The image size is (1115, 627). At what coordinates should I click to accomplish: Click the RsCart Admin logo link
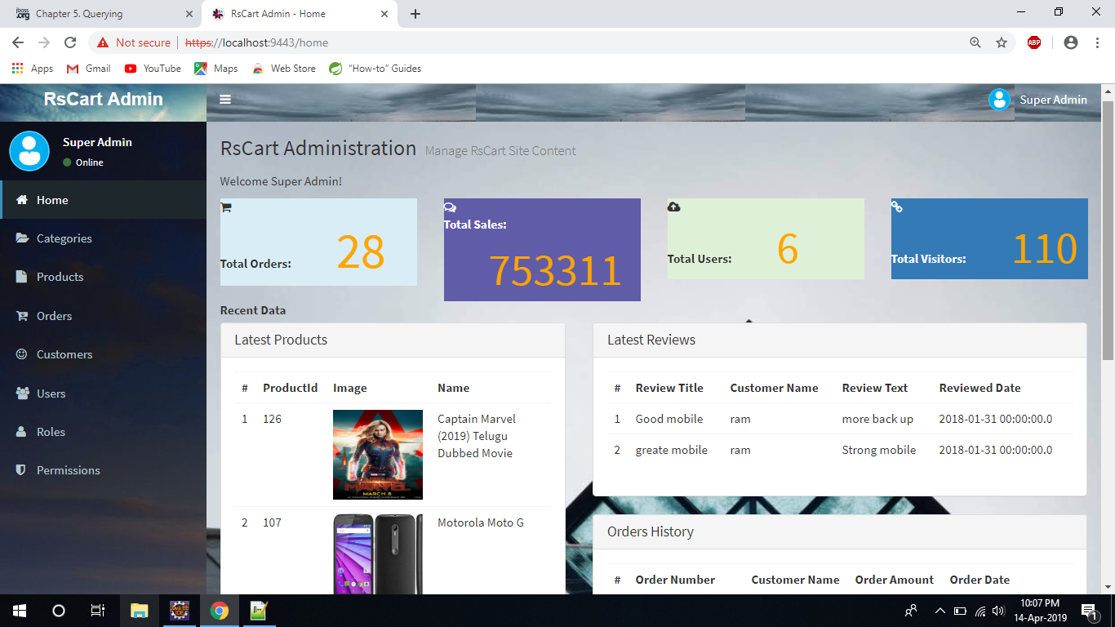(x=103, y=100)
